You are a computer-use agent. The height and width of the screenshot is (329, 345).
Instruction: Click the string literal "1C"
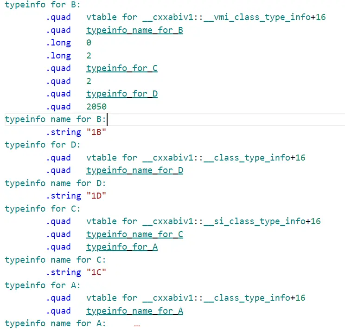[x=96, y=272]
